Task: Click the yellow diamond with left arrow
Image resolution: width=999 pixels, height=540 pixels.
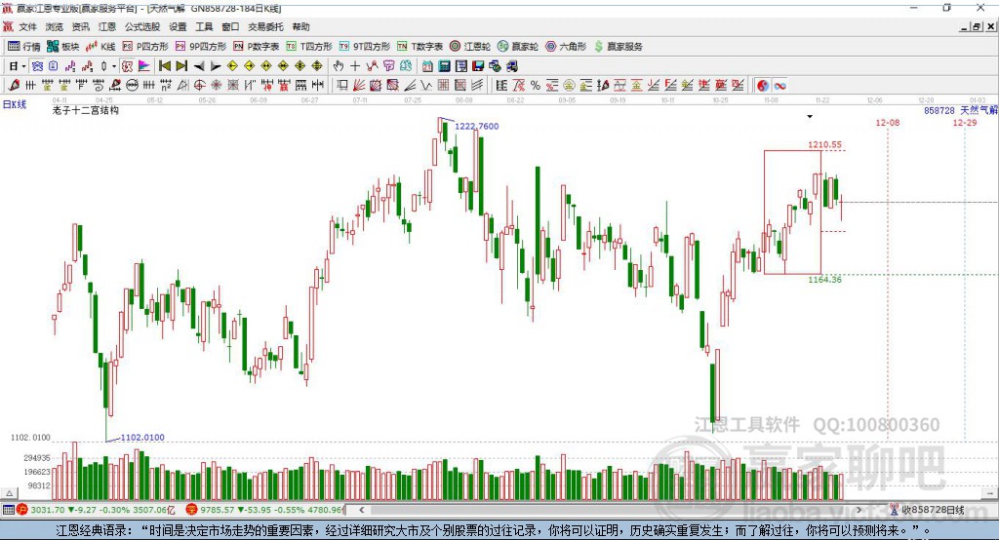Action: 232,66
